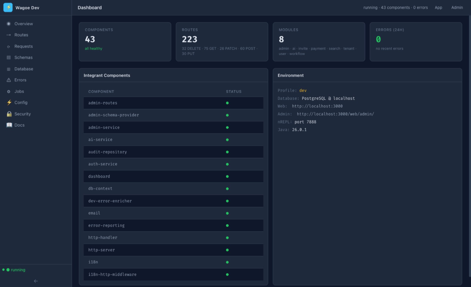Image resolution: width=471 pixels, height=287 pixels.
Task: Click the 'no recent errors' text
Action: [x=389, y=49]
